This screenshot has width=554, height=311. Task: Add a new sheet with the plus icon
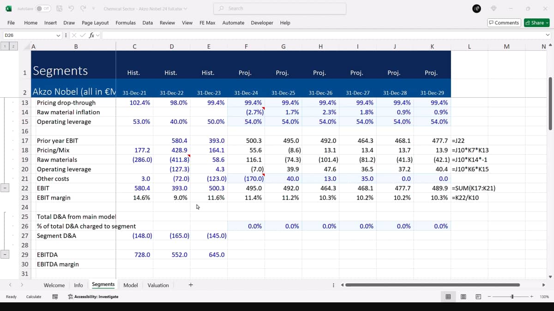coord(191,285)
